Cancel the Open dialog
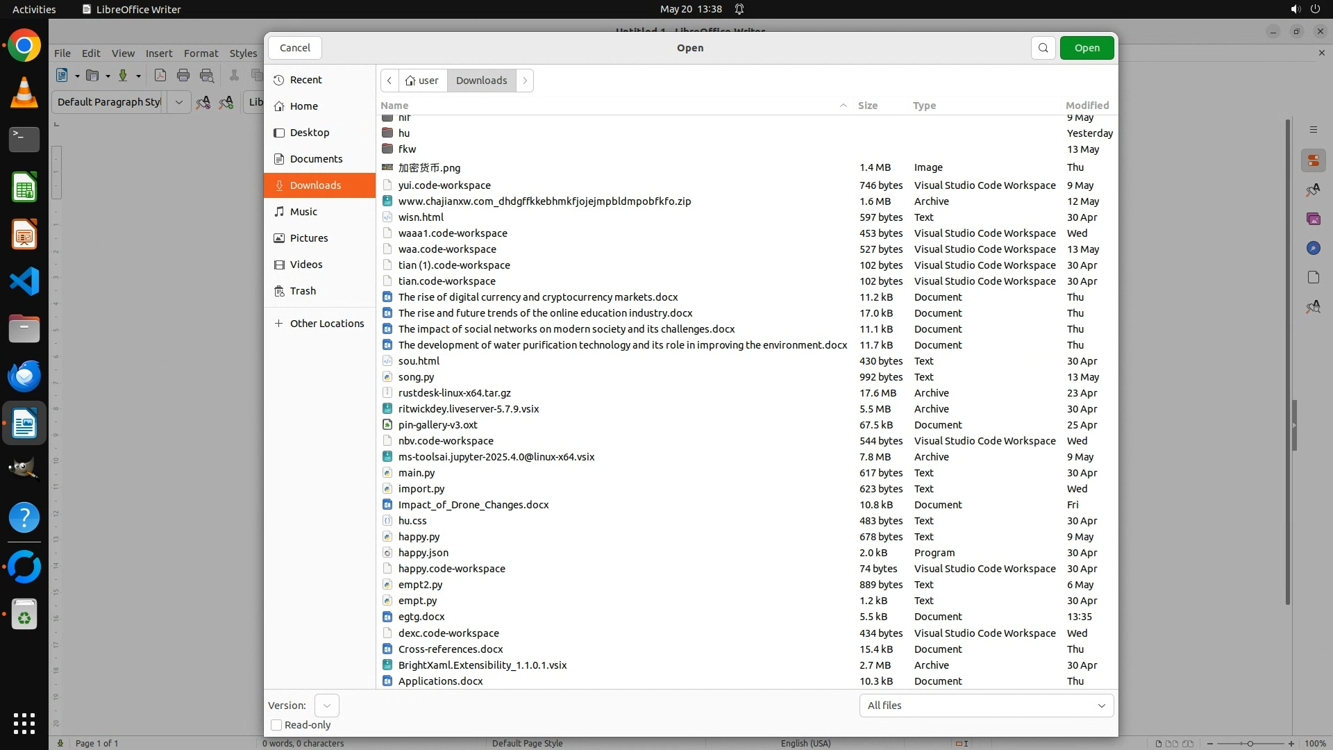This screenshot has width=1333, height=750. point(295,48)
